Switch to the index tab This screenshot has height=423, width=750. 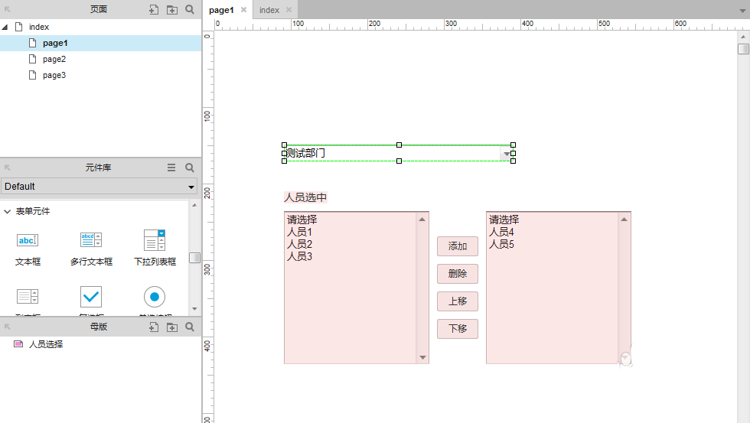269,10
